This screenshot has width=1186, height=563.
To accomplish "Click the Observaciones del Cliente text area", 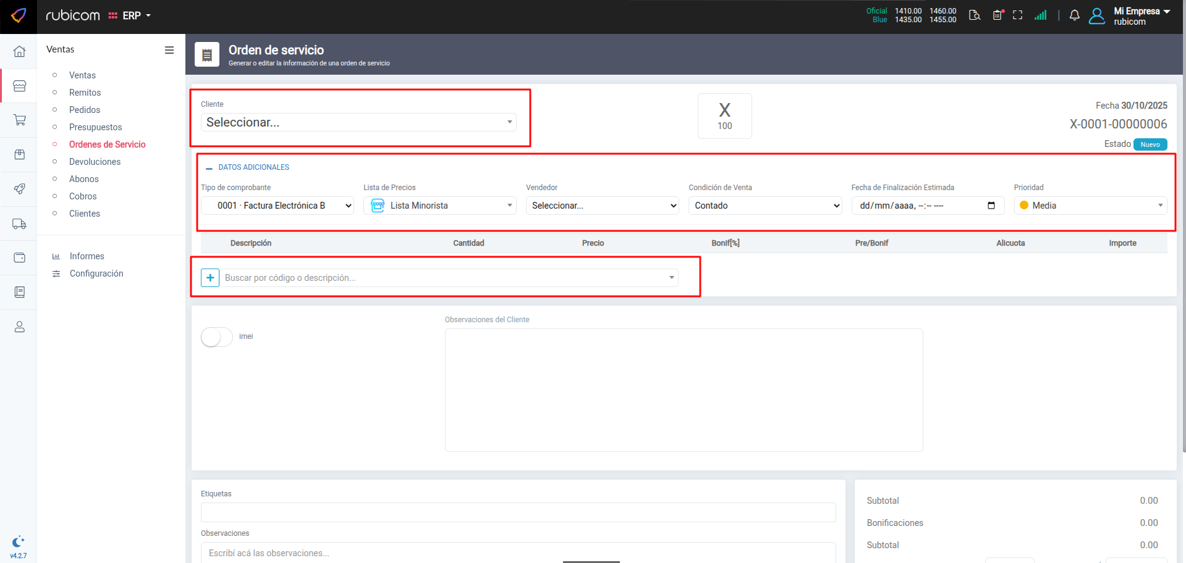I will [x=684, y=390].
